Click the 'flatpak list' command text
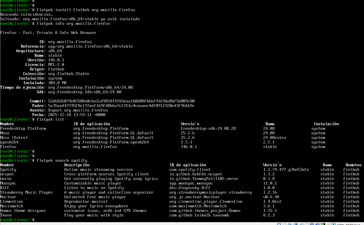 click(x=50, y=119)
